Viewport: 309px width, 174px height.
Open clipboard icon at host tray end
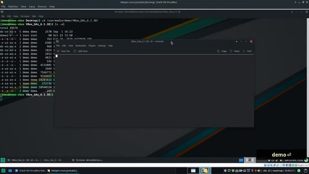tap(306, 171)
